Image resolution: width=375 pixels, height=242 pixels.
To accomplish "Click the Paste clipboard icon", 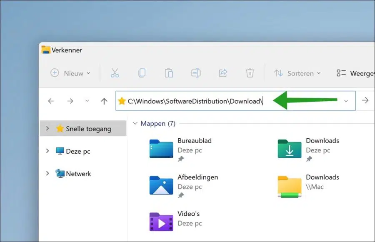I will (169, 73).
